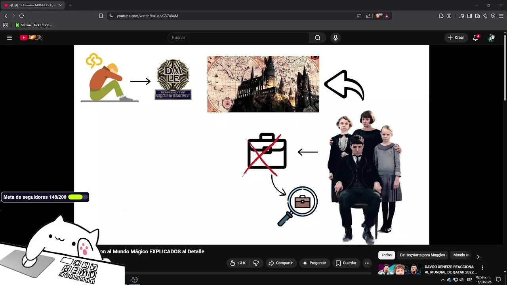Select De Hogwarts para Muggles chip

click(422, 255)
